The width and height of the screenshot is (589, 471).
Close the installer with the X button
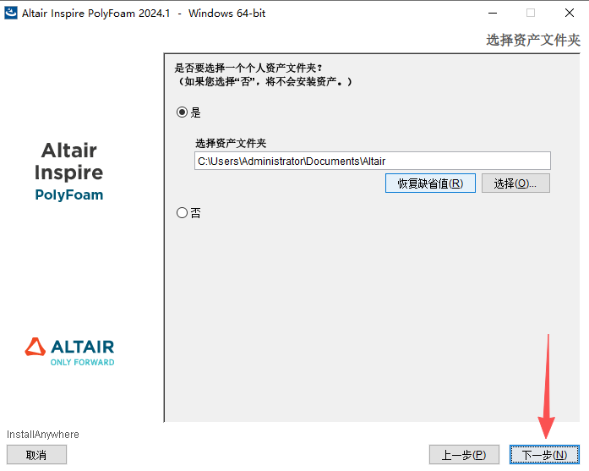point(569,13)
